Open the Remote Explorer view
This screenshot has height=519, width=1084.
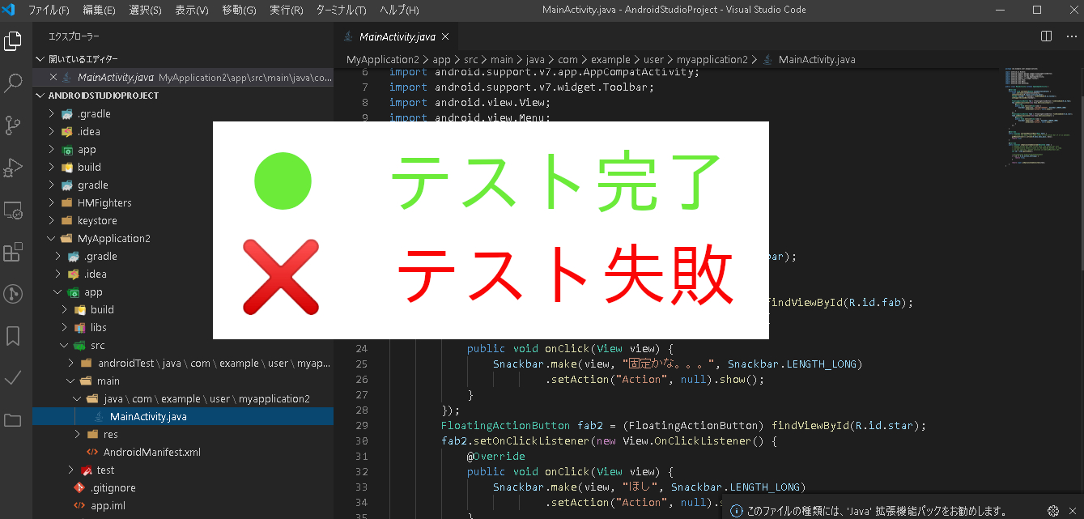click(13, 210)
